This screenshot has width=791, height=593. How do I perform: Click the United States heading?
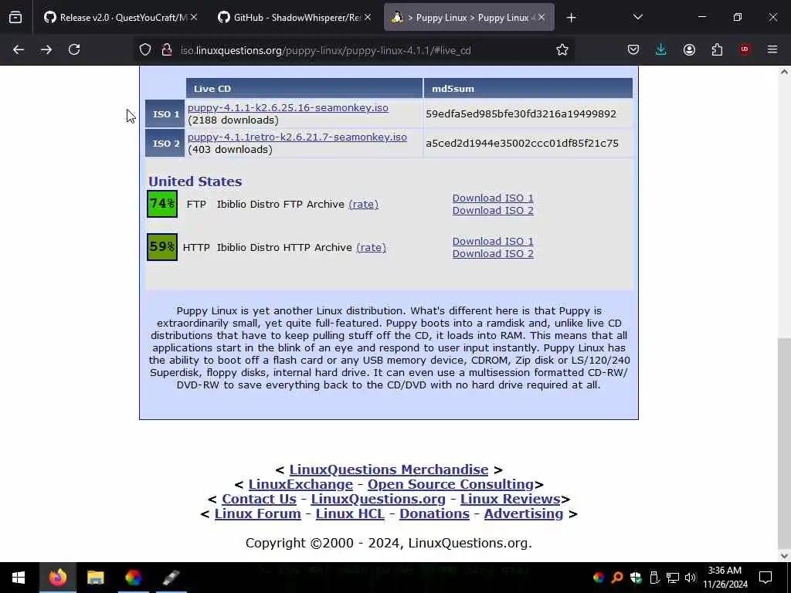tap(195, 181)
